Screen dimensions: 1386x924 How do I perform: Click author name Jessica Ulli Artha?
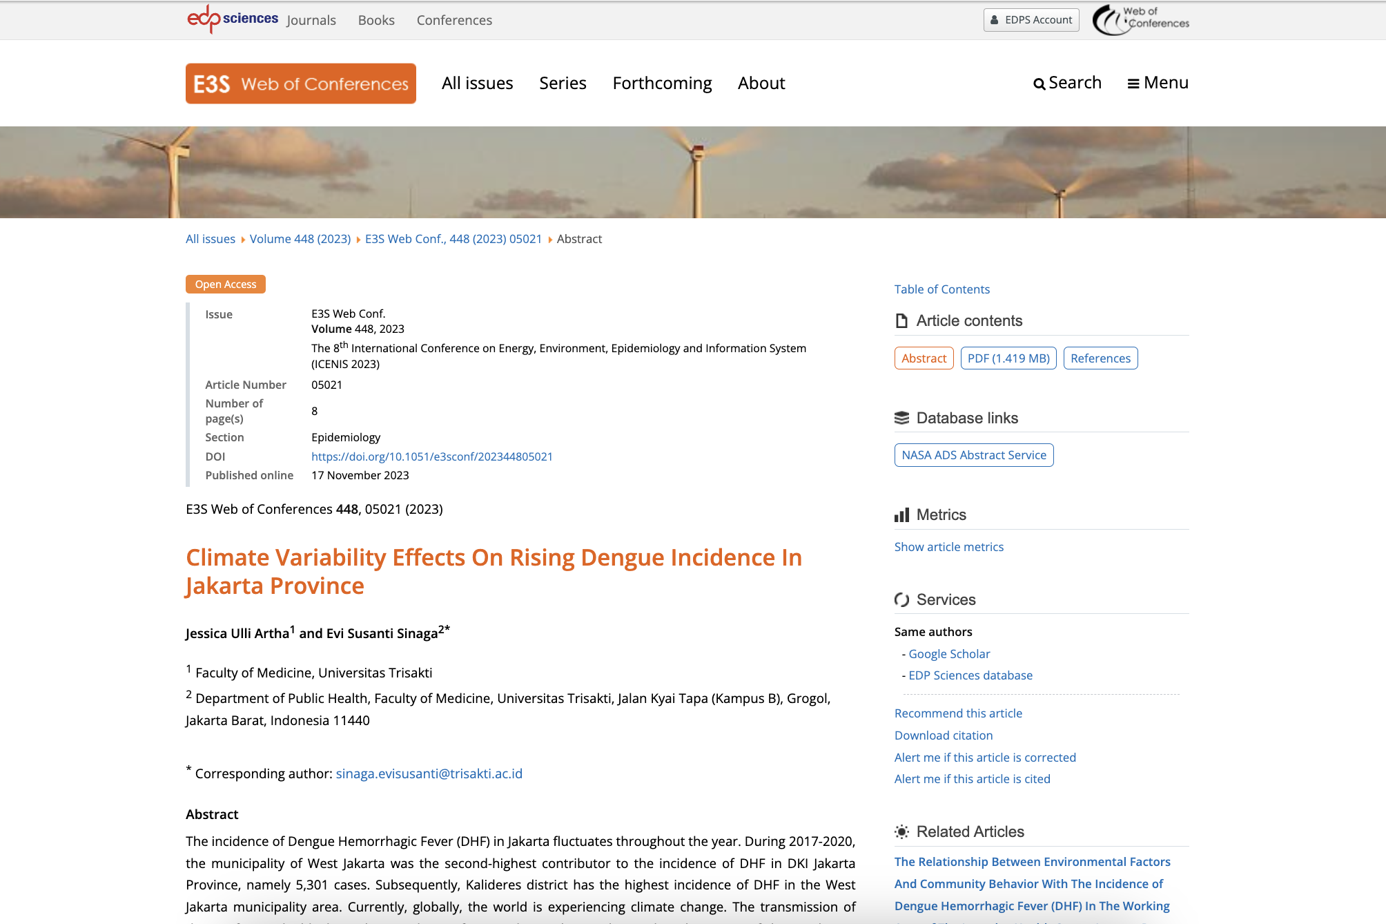click(x=237, y=633)
